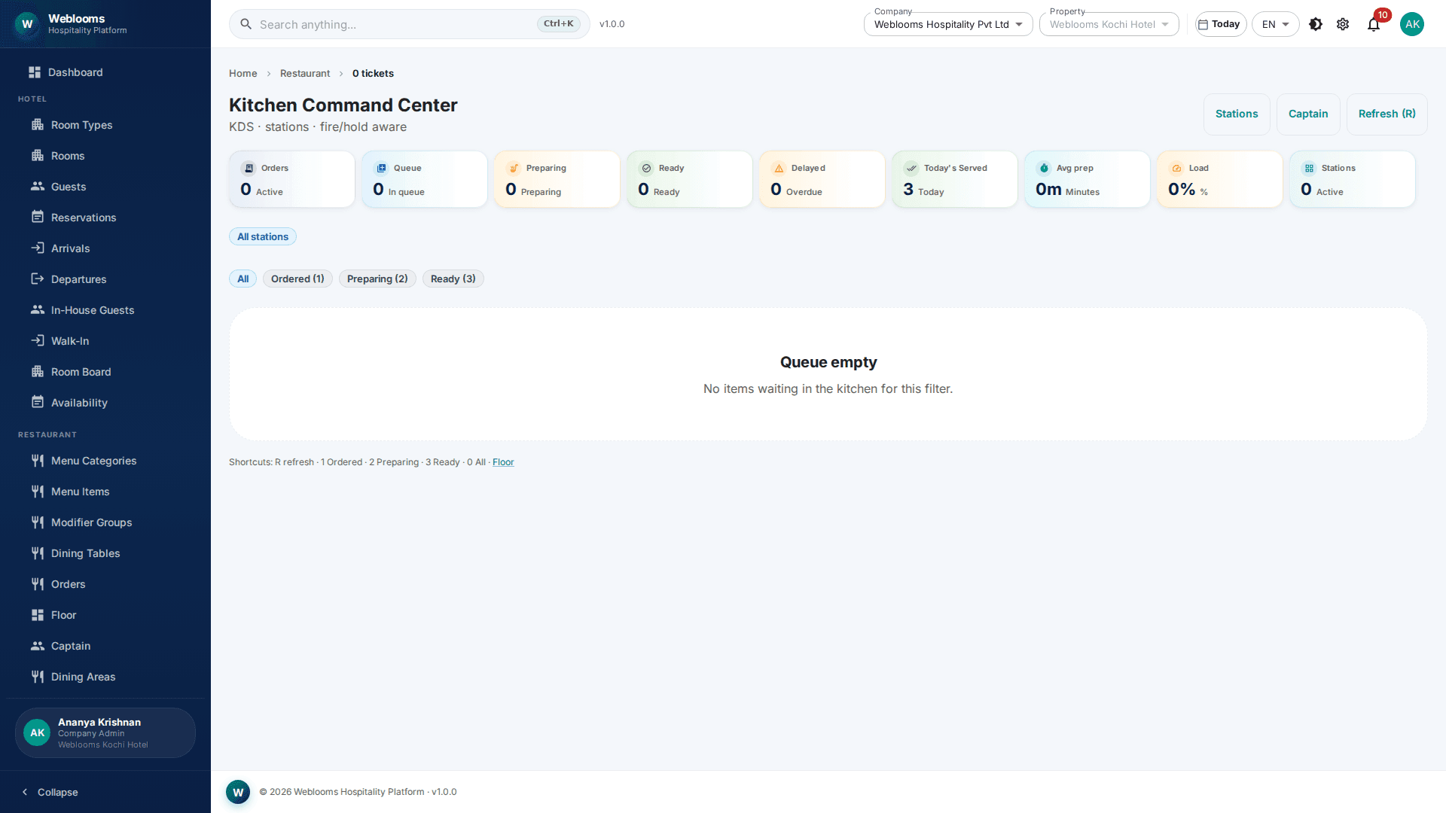Click the Refresh (R) button

pos(1387,114)
